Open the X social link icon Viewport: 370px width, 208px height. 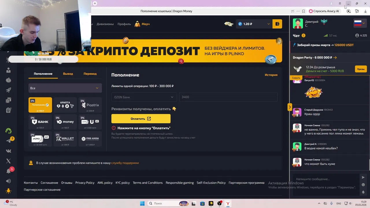(8, 161)
